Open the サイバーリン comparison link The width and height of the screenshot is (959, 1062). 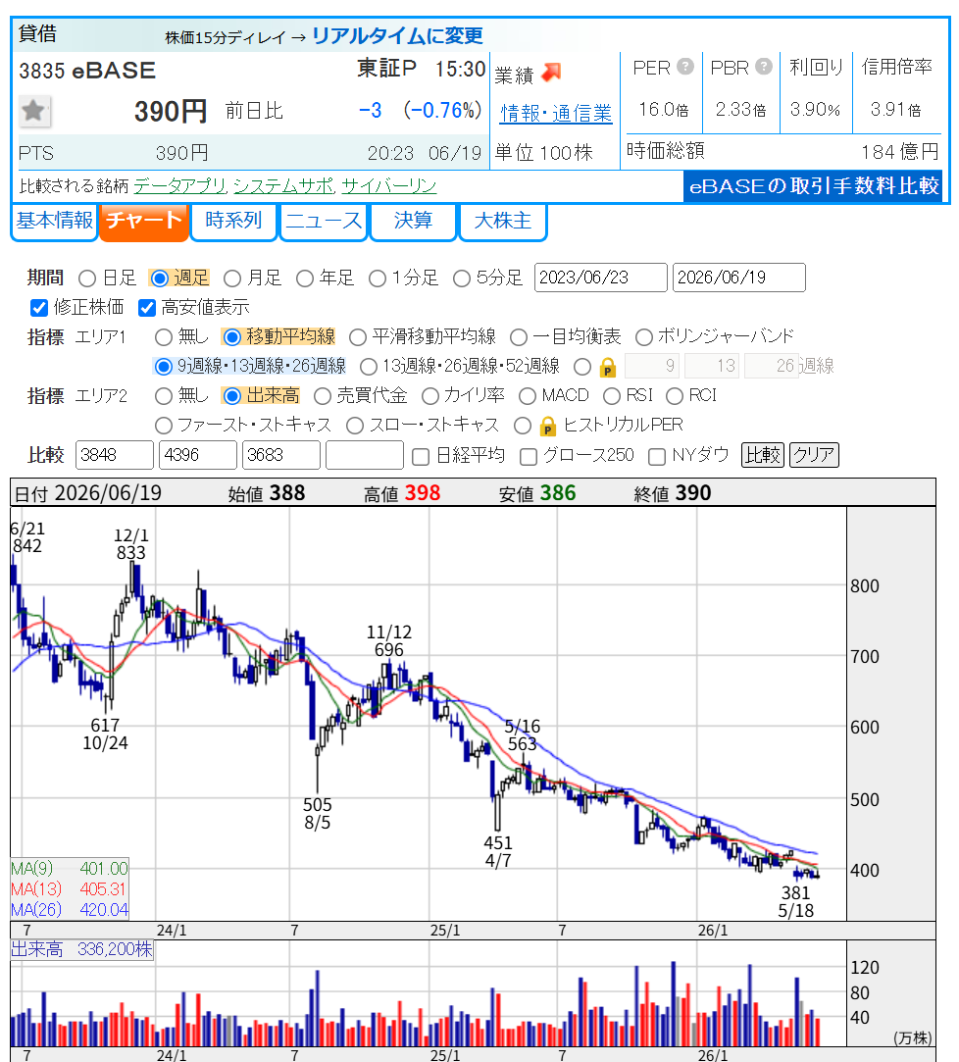[388, 185]
